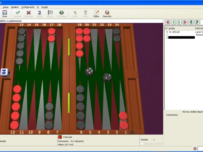Click the black checkers on point 8

49,116
